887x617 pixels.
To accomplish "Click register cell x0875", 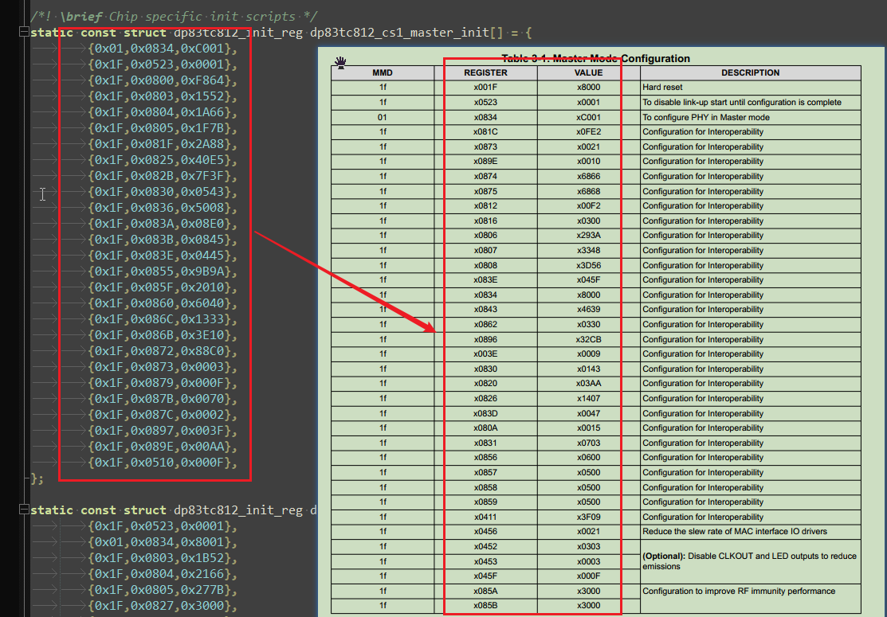I will tap(485, 191).
